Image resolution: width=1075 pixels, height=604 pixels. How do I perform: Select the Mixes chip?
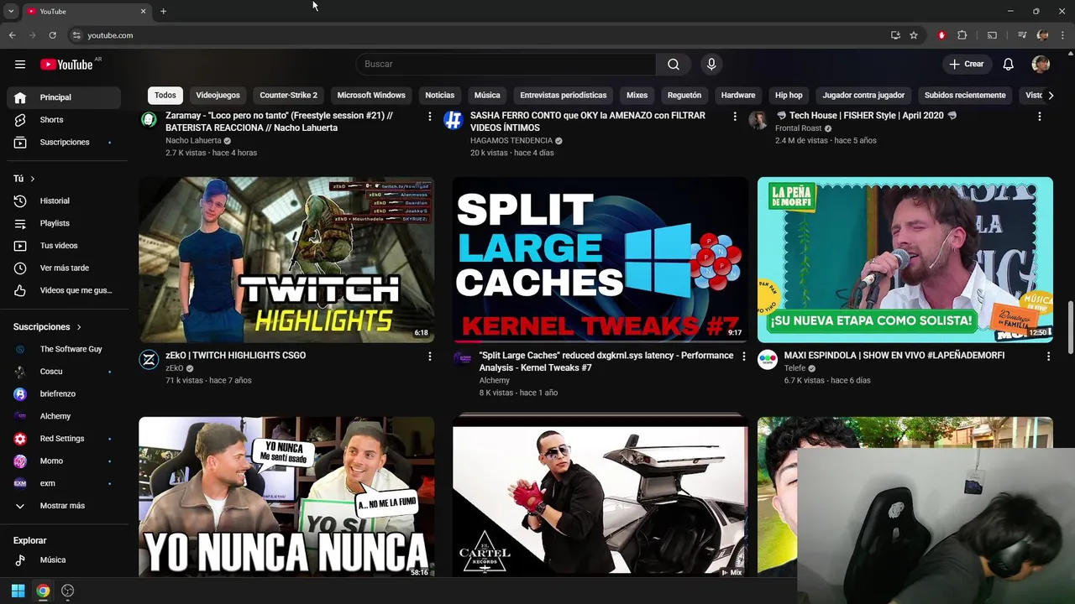(x=637, y=95)
